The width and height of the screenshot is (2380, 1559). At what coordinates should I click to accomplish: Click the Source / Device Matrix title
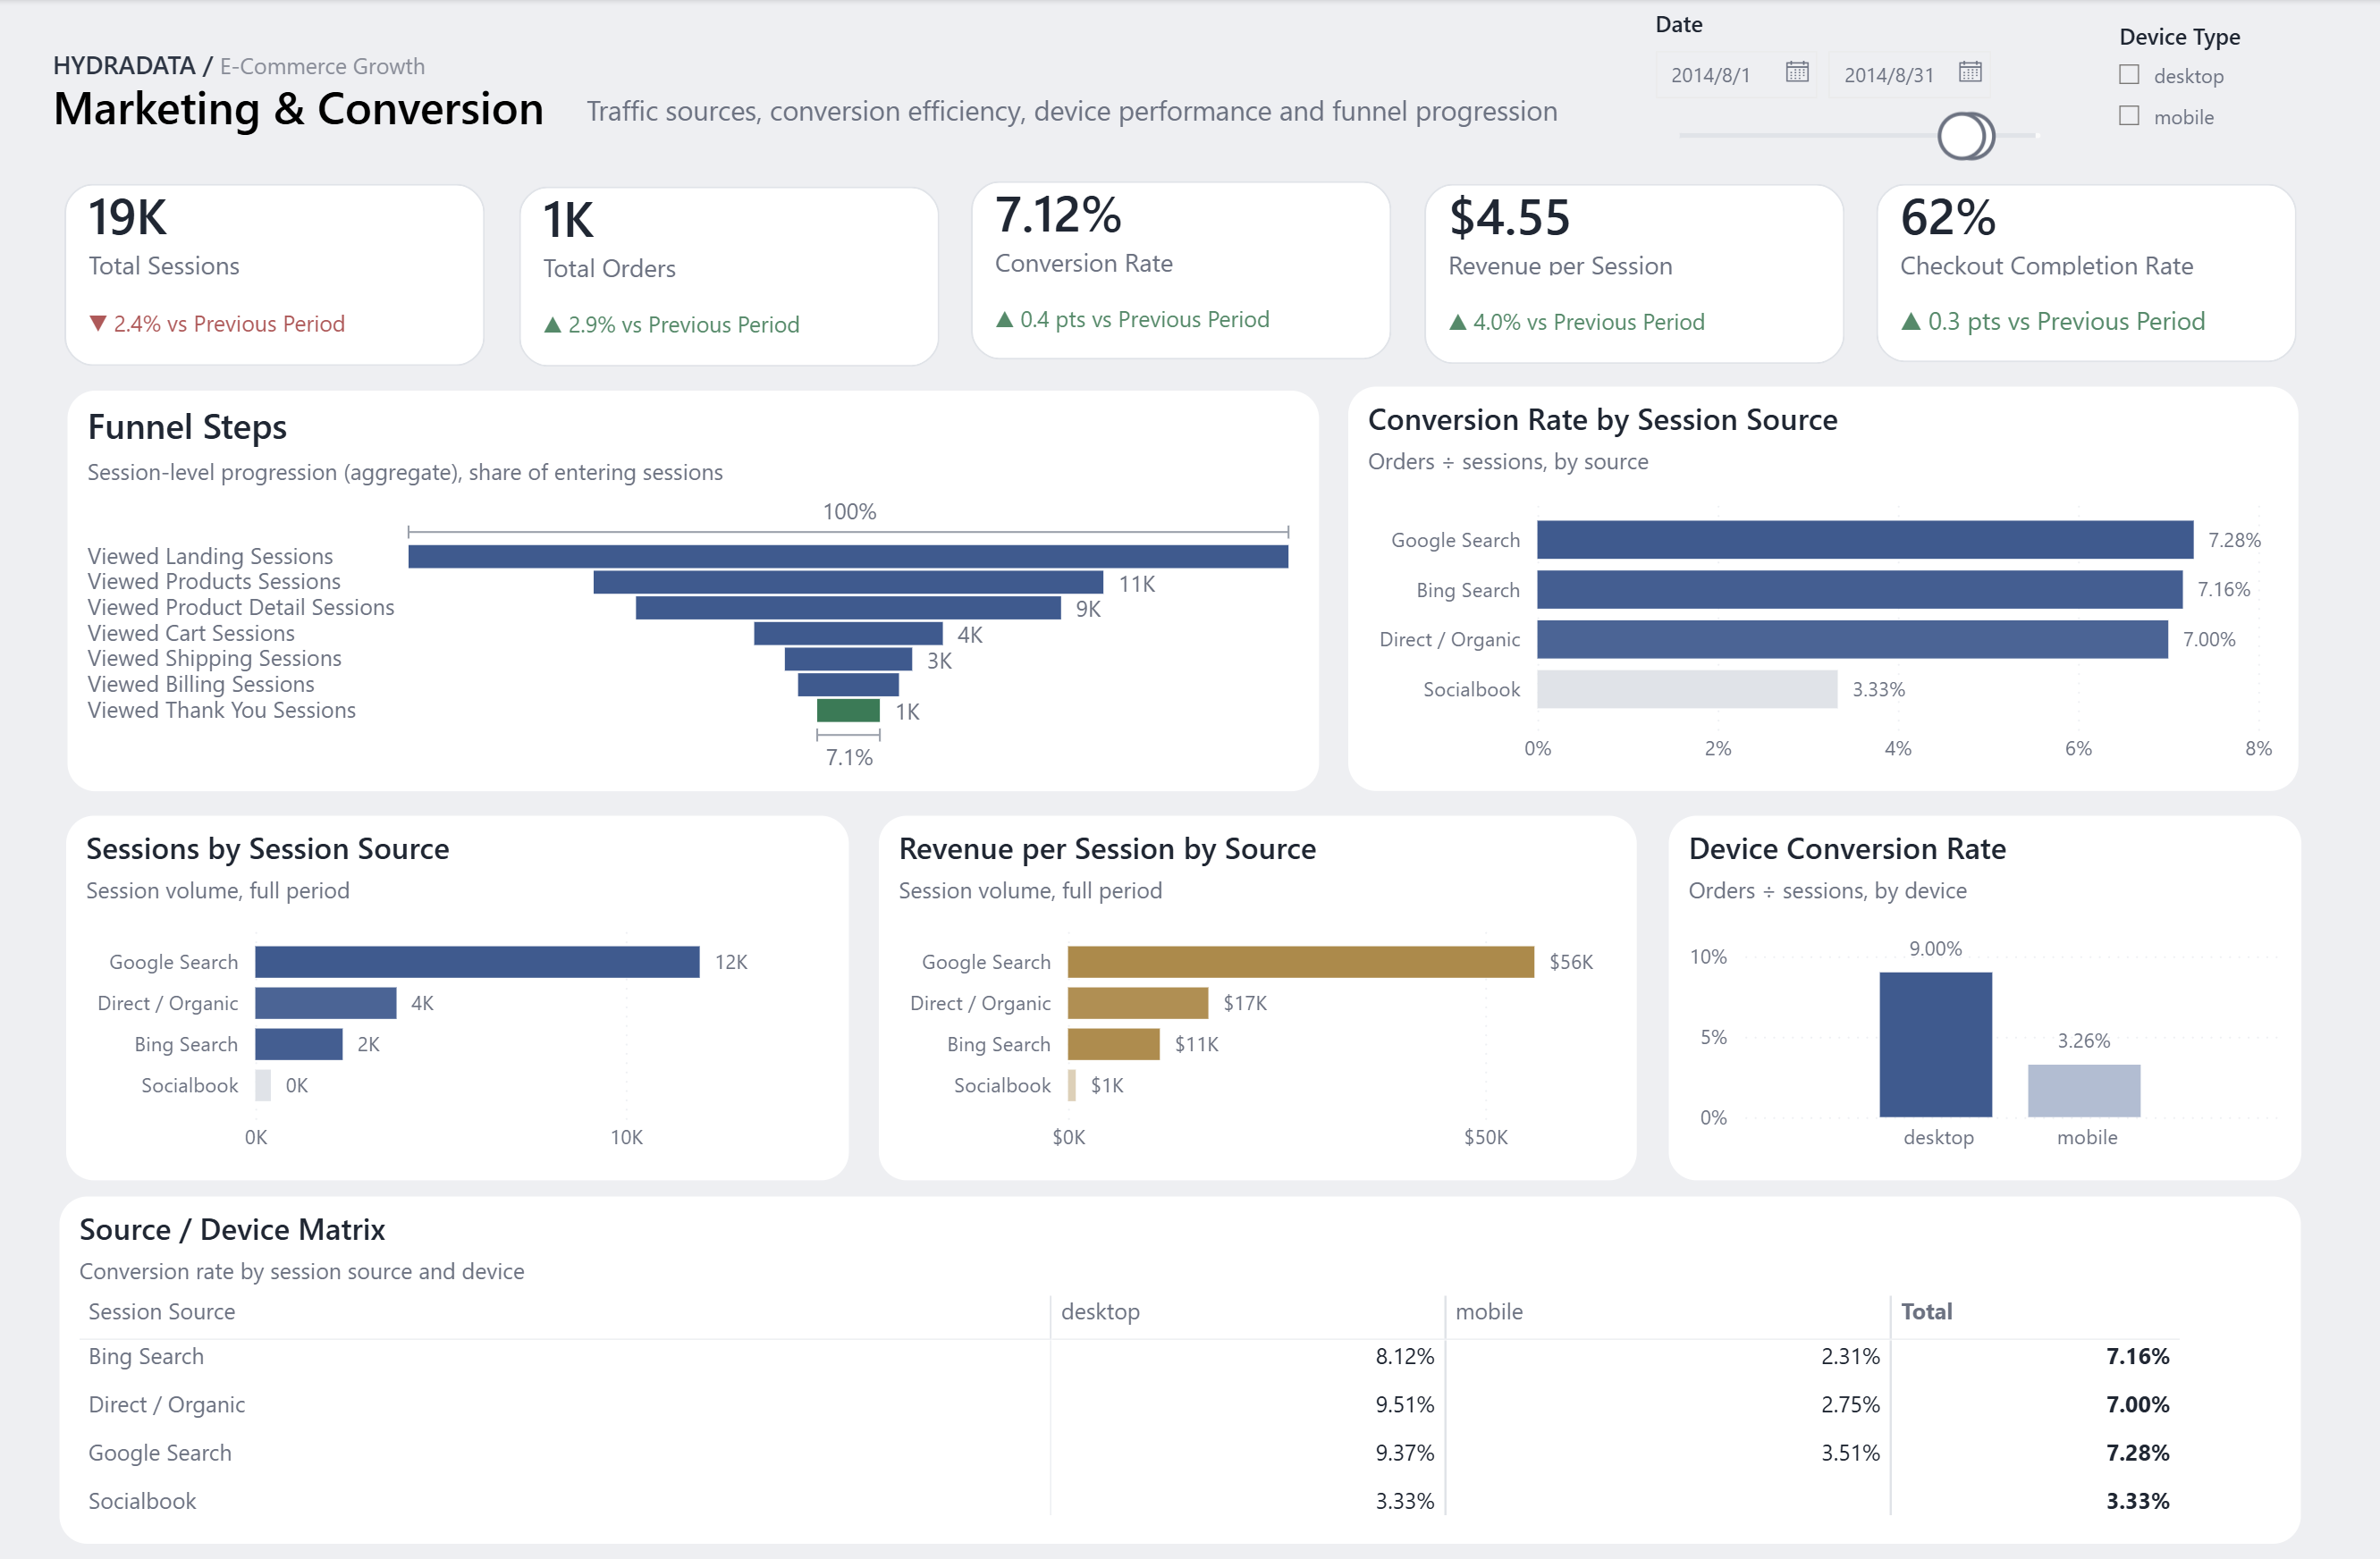(232, 1230)
